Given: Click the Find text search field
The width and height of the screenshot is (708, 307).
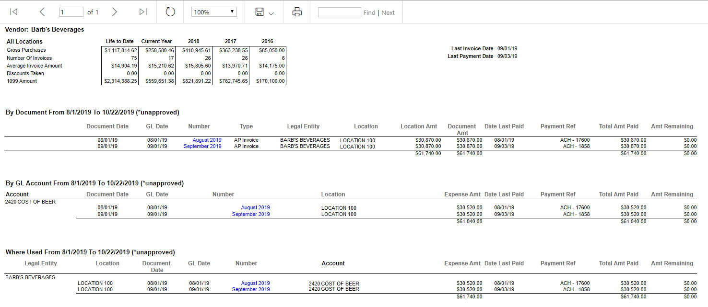Looking at the screenshot, I should pyautogui.click(x=339, y=12).
